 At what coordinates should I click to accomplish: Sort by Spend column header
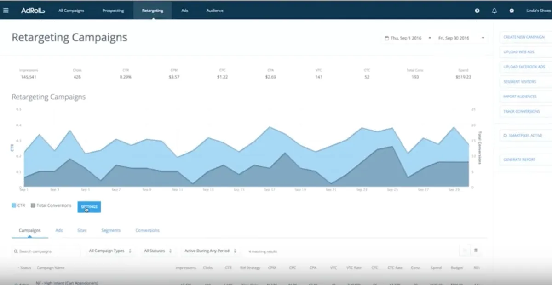(x=436, y=268)
